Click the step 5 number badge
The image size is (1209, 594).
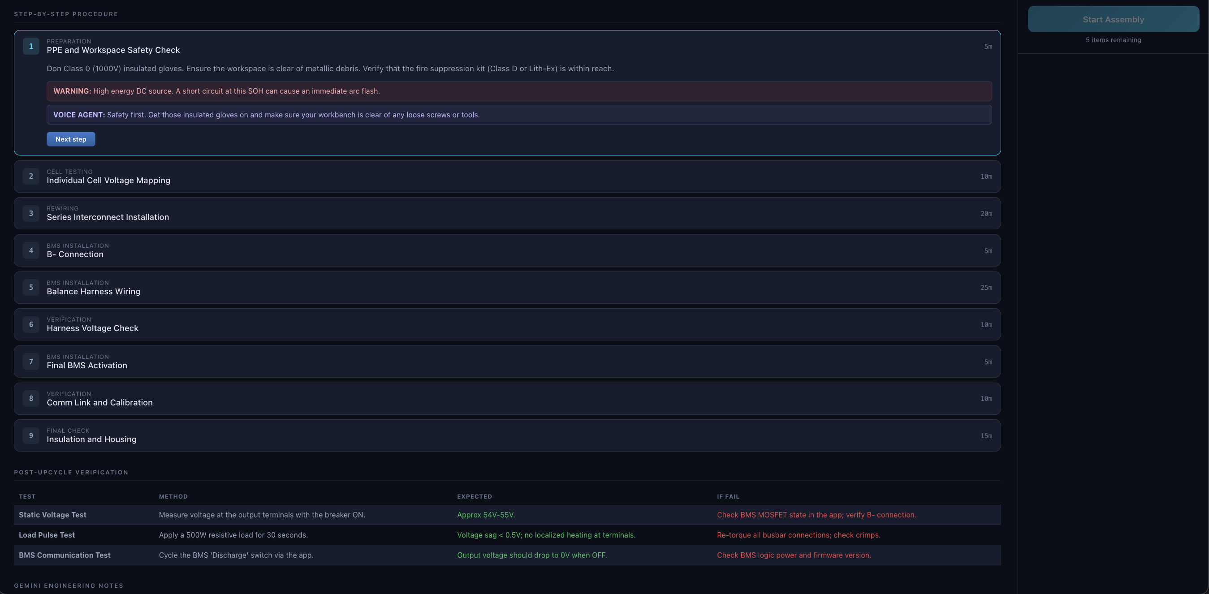(x=31, y=288)
